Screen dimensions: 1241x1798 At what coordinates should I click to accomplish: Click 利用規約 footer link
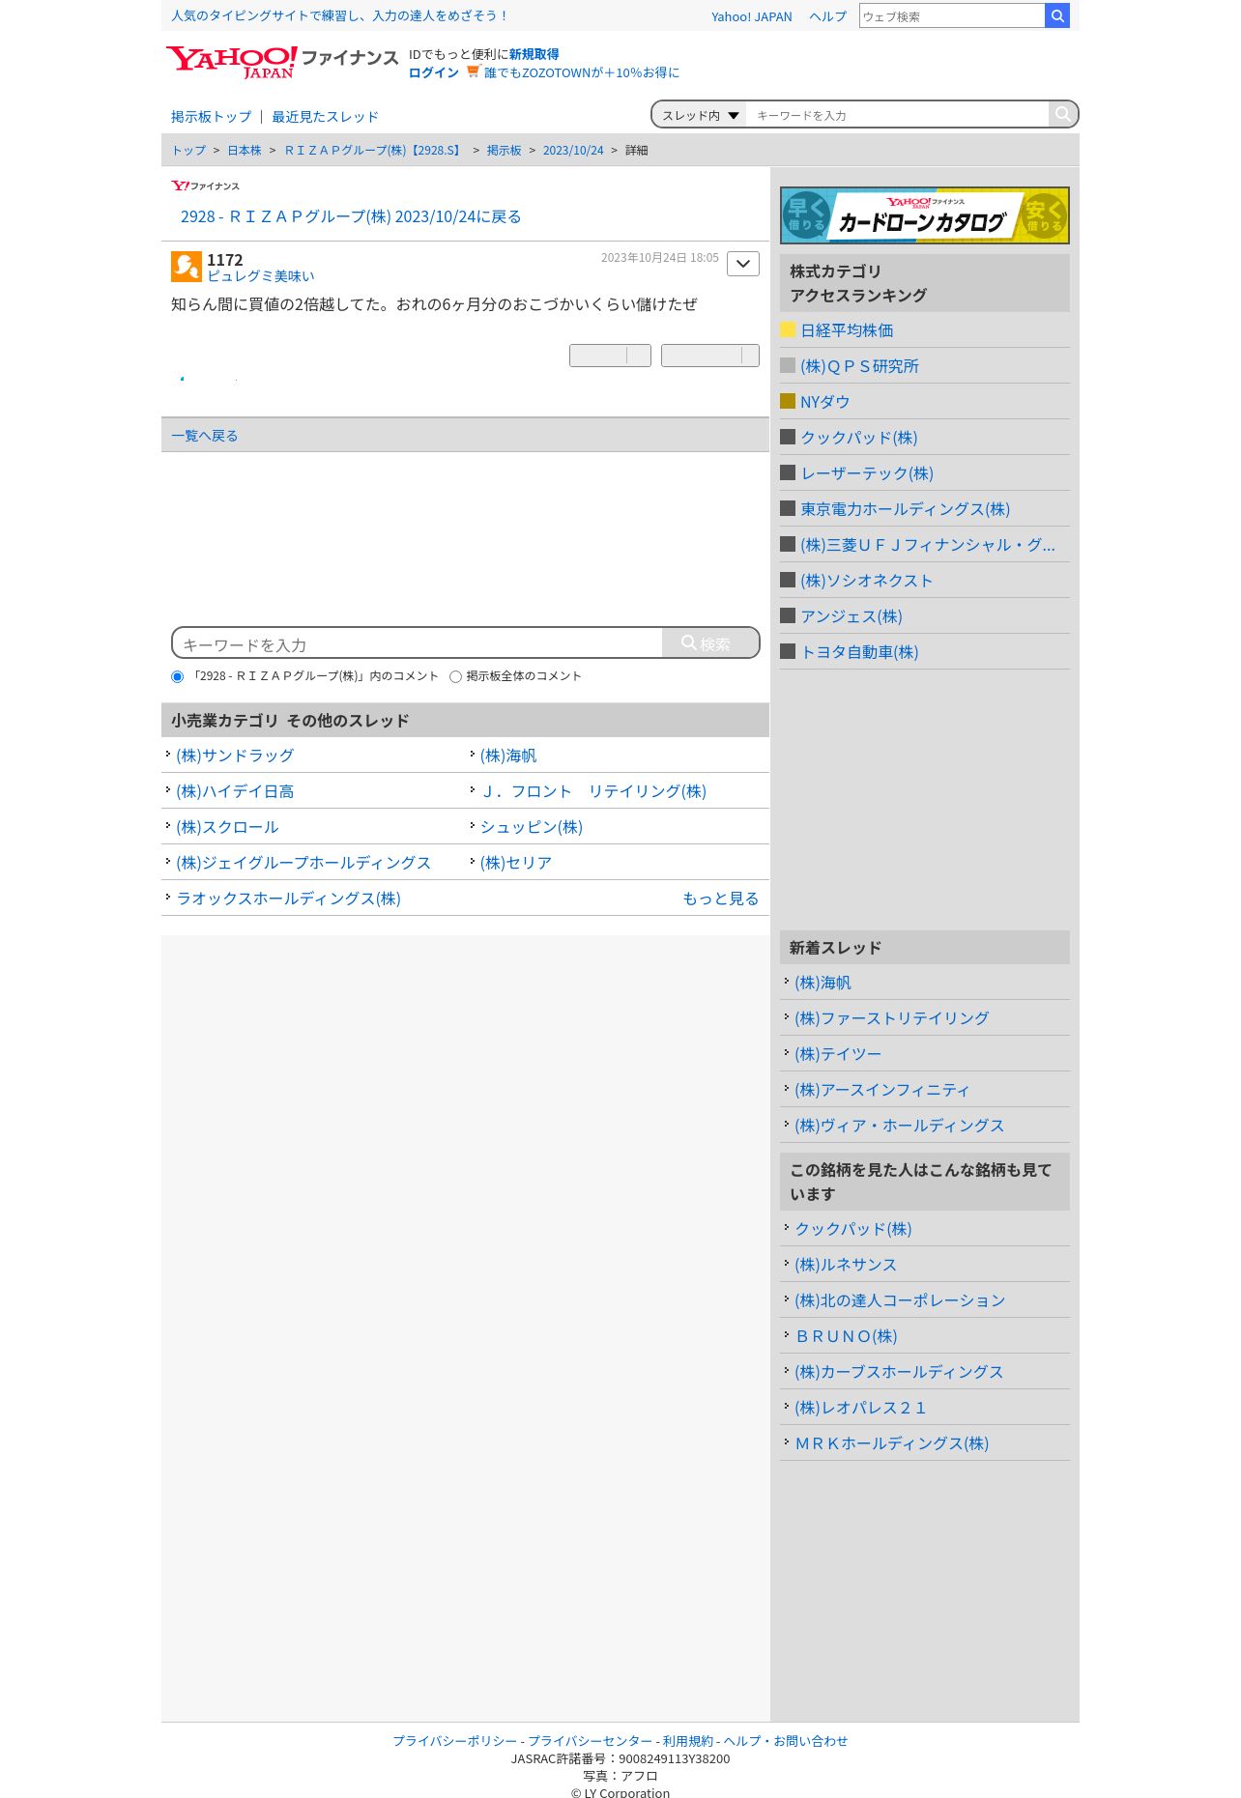(688, 1741)
